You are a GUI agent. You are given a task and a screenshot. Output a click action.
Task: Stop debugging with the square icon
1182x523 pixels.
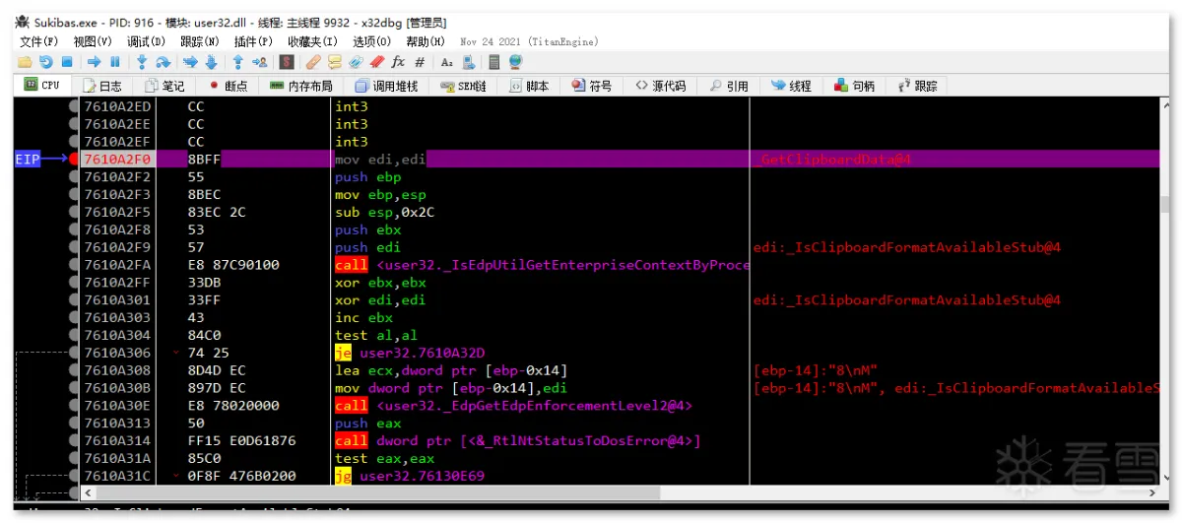tap(66, 62)
